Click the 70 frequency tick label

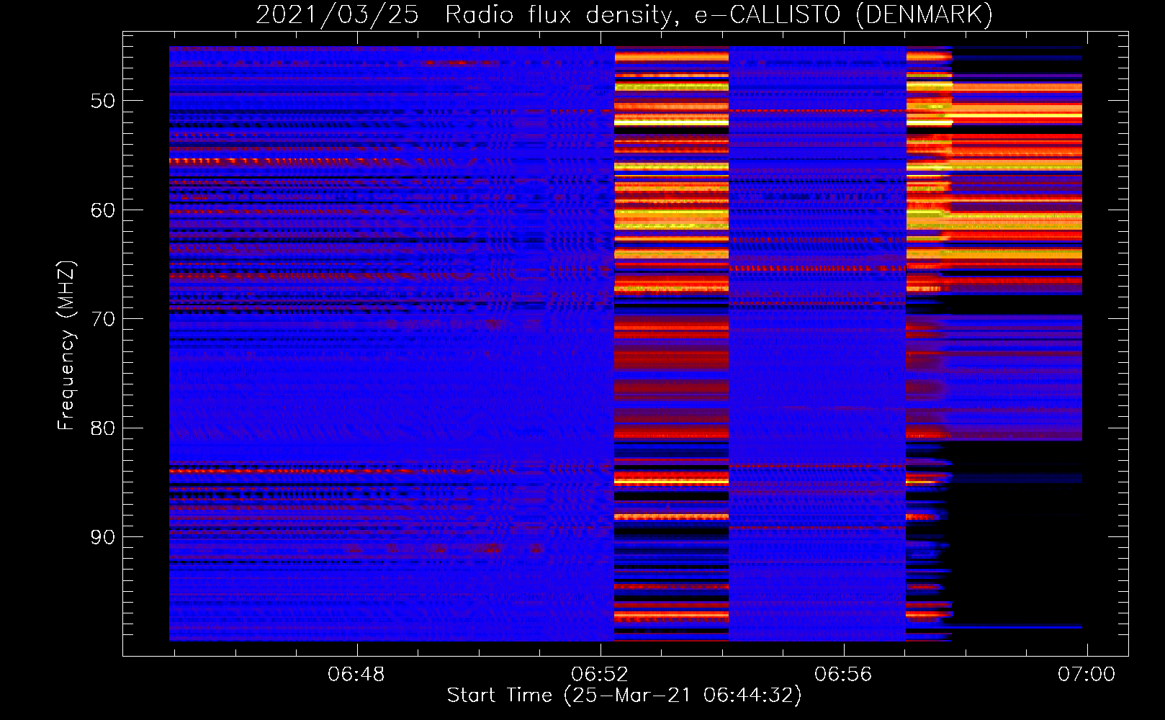[103, 319]
